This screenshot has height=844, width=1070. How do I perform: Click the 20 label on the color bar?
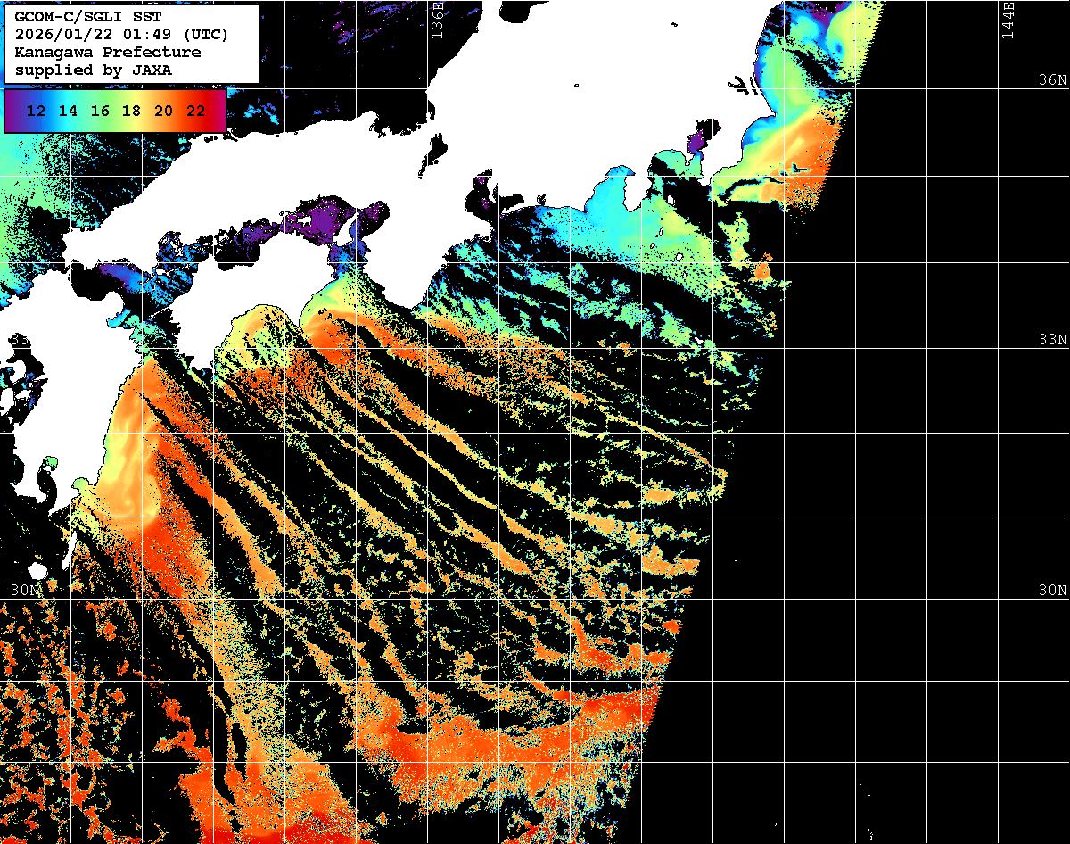coord(163,112)
